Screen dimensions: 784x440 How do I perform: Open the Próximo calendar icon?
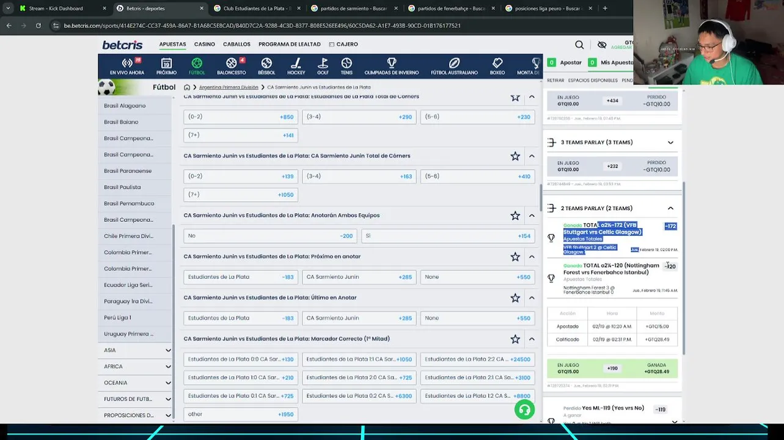pyautogui.click(x=166, y=67)
